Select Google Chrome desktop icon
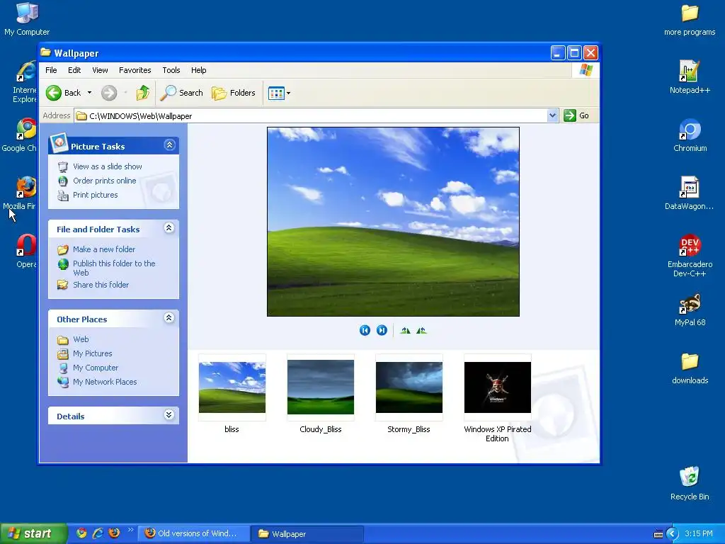Screen dimensions: 725x544 point(19,135)
